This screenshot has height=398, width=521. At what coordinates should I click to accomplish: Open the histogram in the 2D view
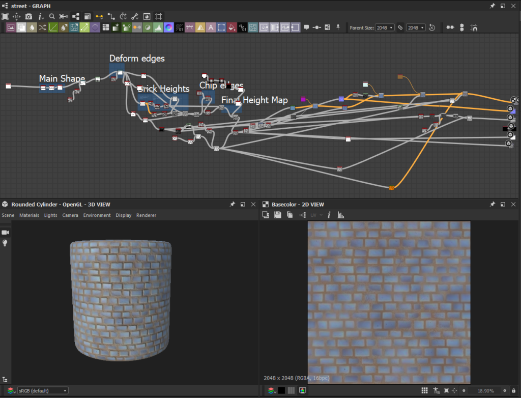341,215
